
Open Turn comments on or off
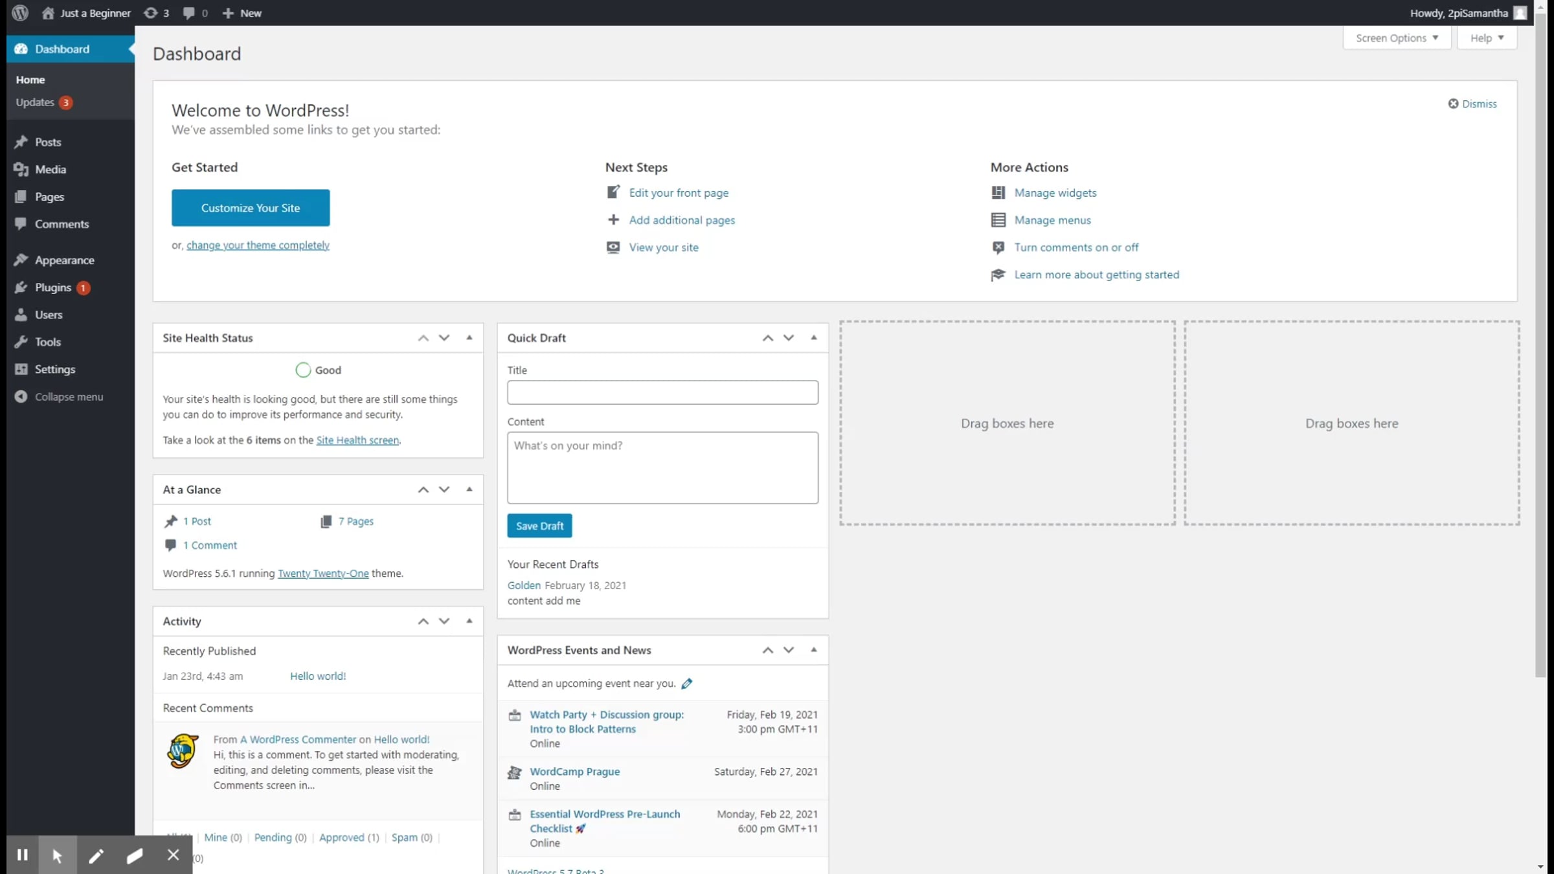pyautogui.click(x=1076, y=247)
